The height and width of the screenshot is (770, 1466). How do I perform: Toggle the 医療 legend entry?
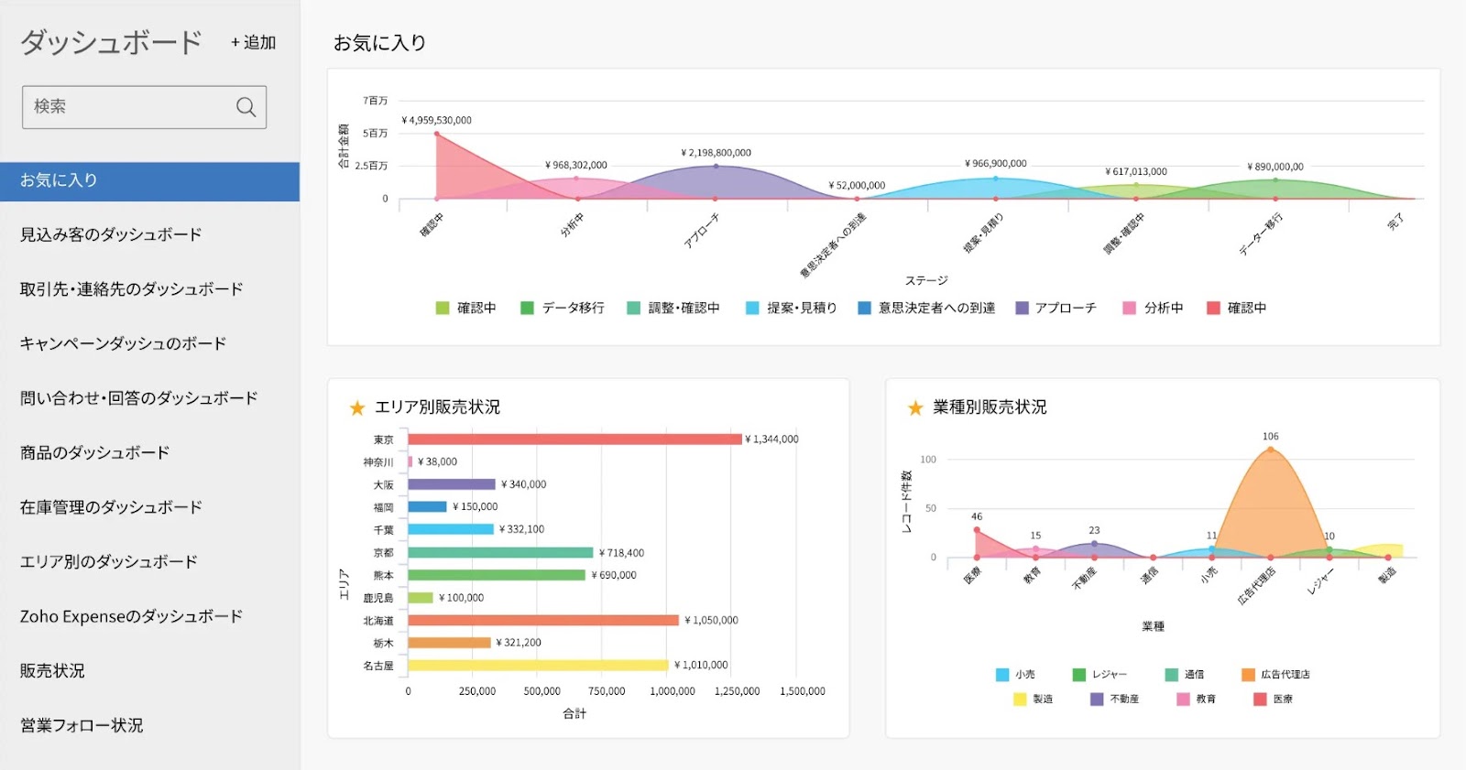point(1274,700)
